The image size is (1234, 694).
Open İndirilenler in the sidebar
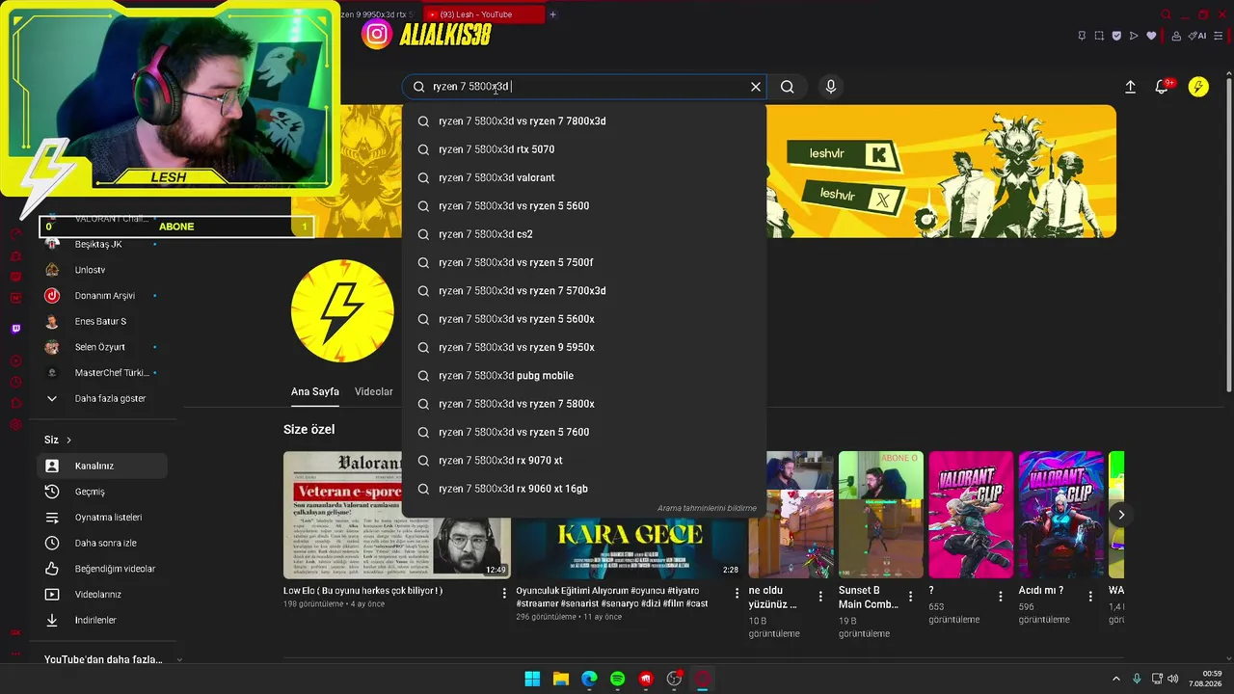coord(102,620)
